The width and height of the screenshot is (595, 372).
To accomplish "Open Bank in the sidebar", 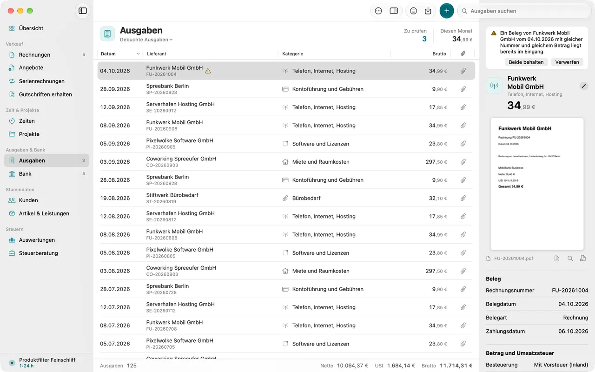I will pos(46,174).
